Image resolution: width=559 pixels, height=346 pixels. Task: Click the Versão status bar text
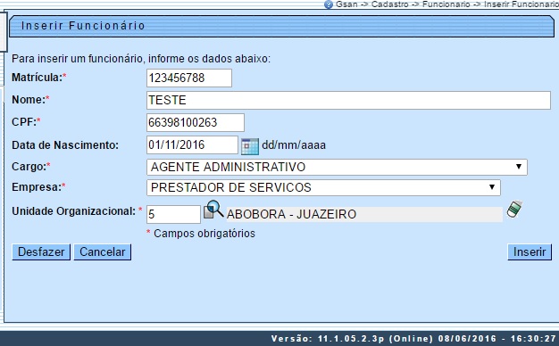413,338
